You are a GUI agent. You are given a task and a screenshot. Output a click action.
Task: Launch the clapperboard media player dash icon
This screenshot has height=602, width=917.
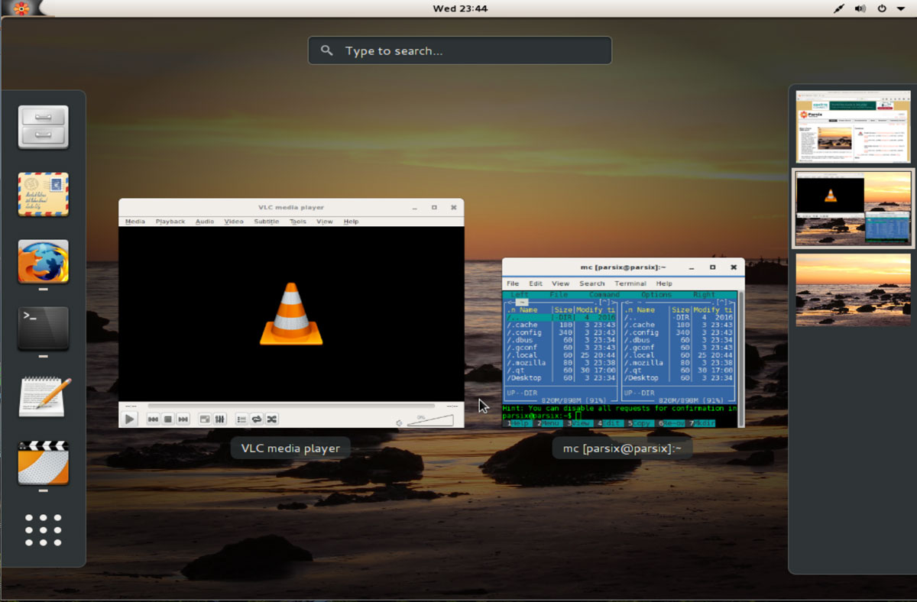pyautogui.click(x=44, y=462)
